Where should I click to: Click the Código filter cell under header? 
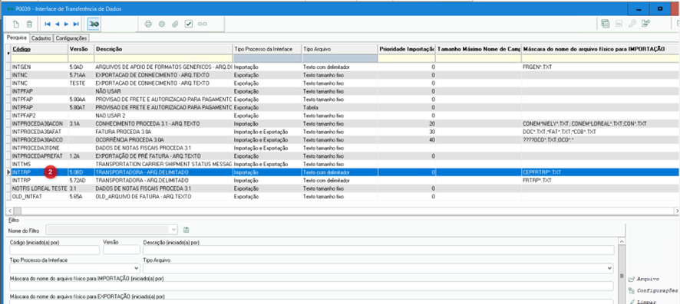click(x=39, y=58)
